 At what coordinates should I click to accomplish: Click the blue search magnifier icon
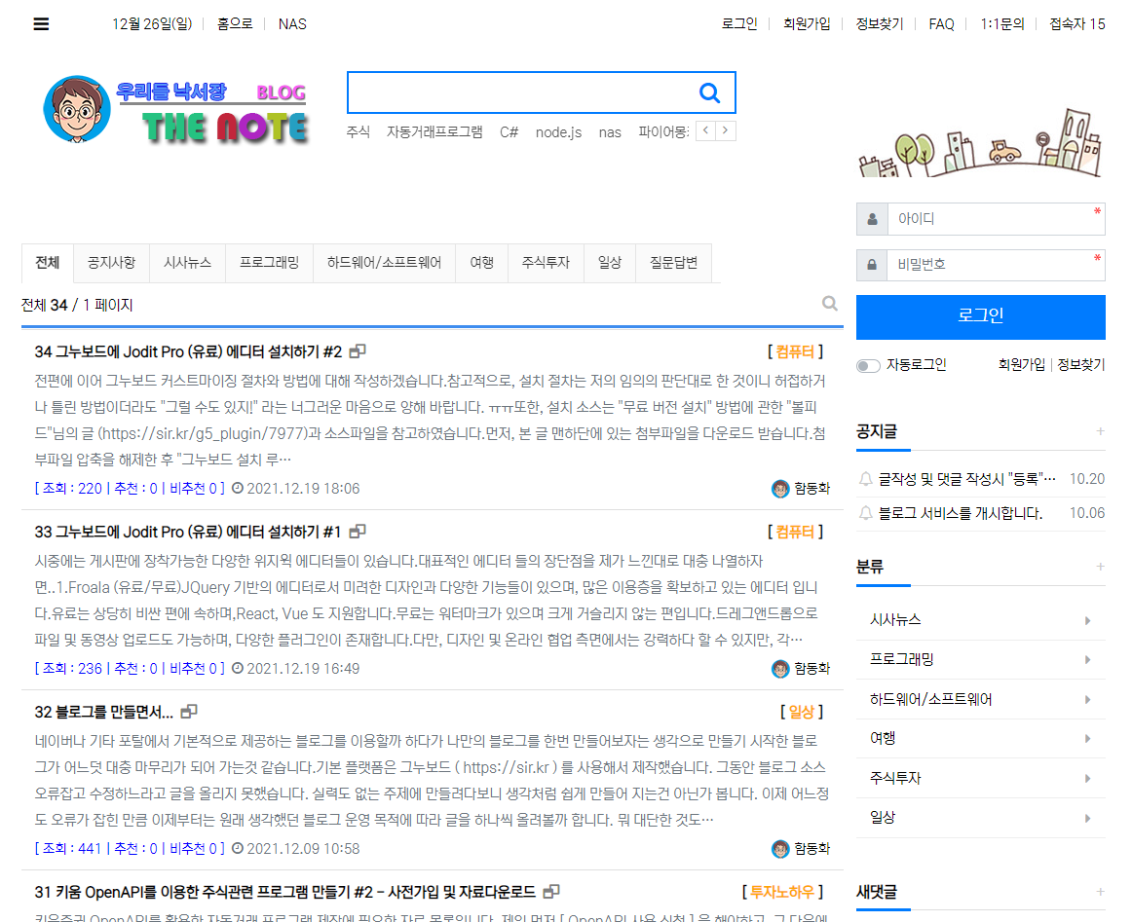point(709,92)
